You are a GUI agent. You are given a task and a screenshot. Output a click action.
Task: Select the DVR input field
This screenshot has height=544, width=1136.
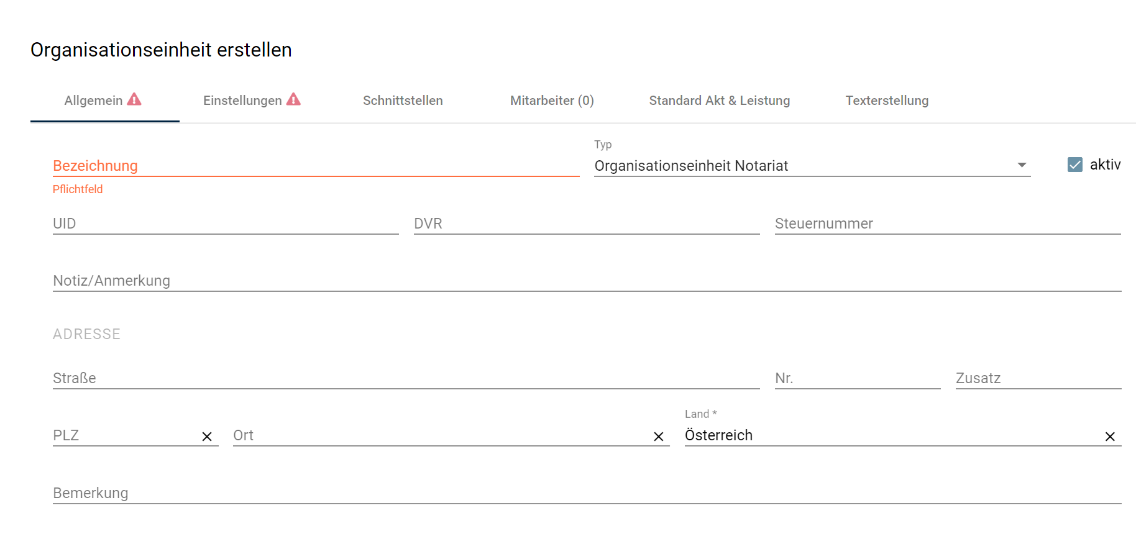pos(587,224)
